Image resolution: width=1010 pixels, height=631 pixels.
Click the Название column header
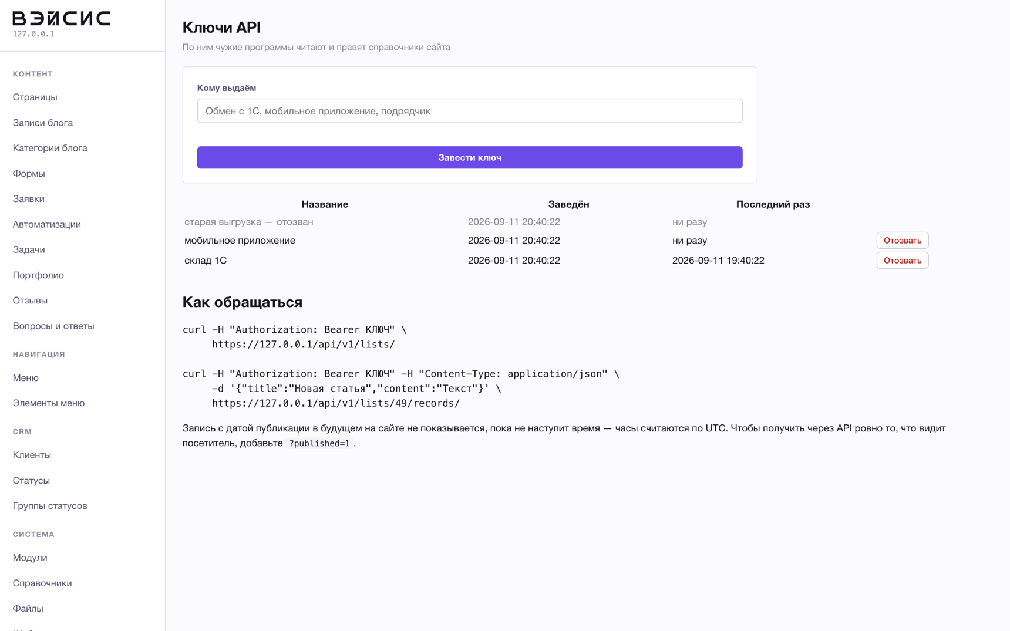pos(325,204)
